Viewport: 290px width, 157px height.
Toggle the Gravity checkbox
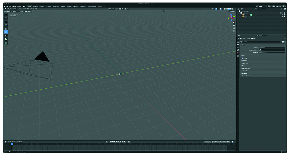click(x=243, y=58)
